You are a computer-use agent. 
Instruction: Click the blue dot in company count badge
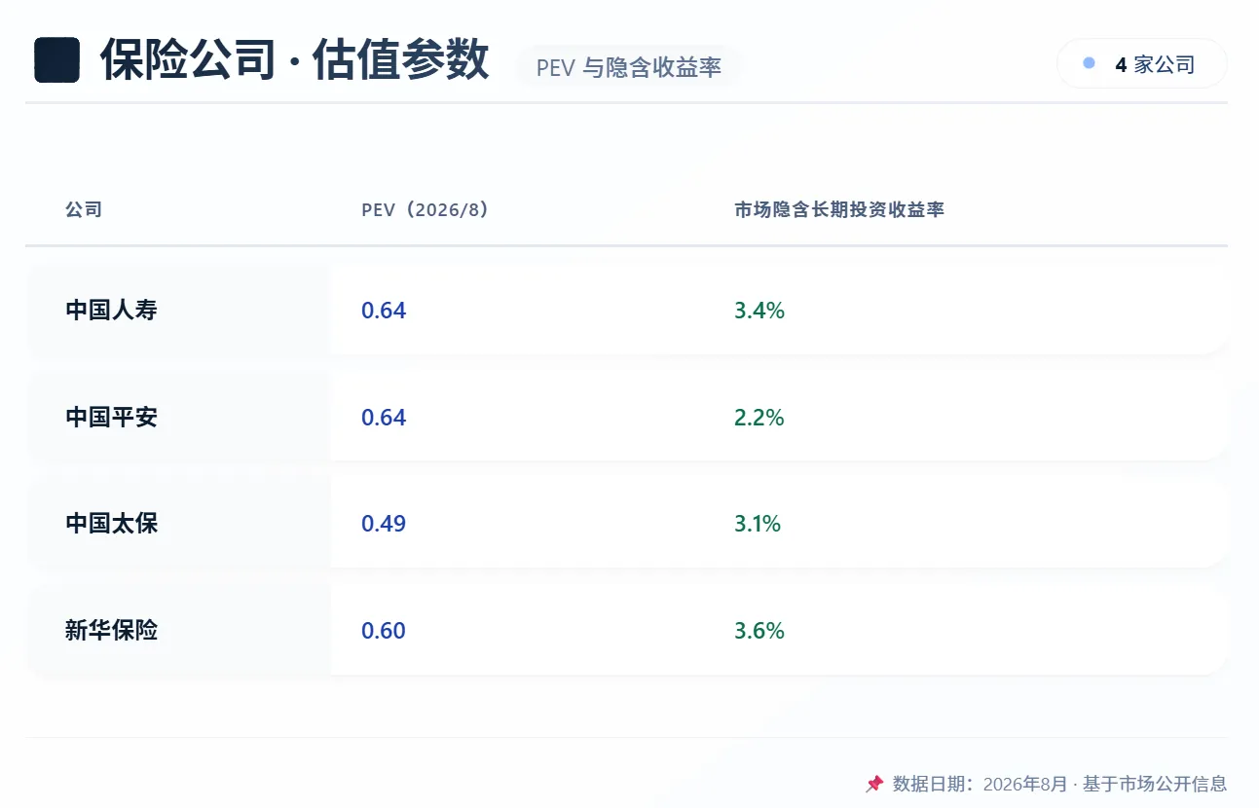pyautogui.click(x=1089, y=63)
